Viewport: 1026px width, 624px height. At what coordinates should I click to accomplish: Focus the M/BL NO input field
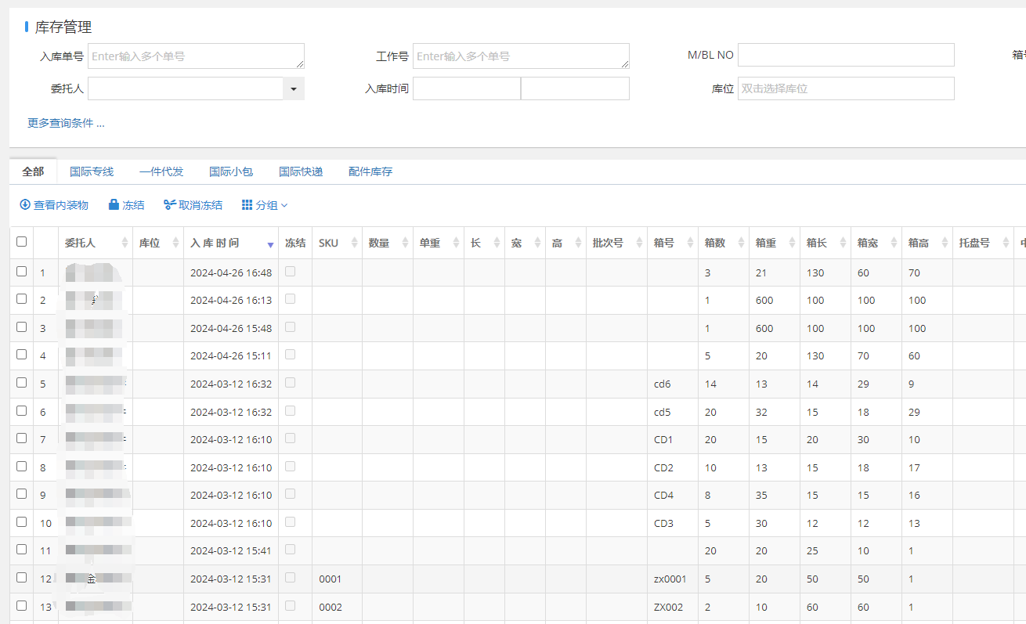[x=846, y=56]
